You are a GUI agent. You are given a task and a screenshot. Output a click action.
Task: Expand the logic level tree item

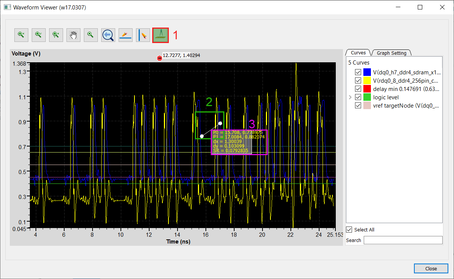[350, 97]
